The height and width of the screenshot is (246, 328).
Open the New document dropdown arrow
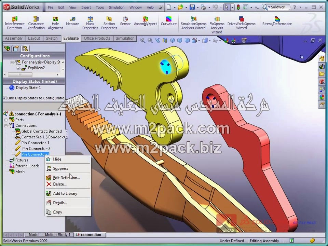coord(175,7)
